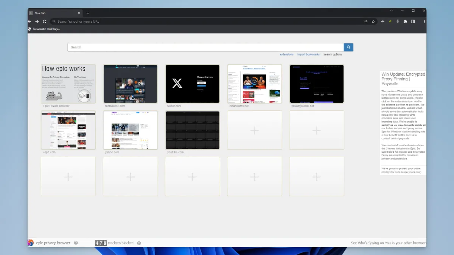
Task: Open the extensions link
Action: 286,54
